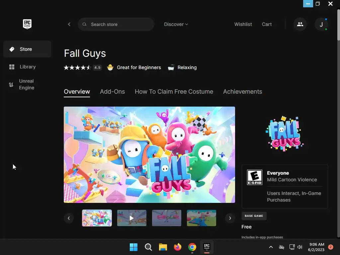This screenshot has height=255, width=340.
Task: Click the volume speaker tray icon
Action: pos(300,247)
